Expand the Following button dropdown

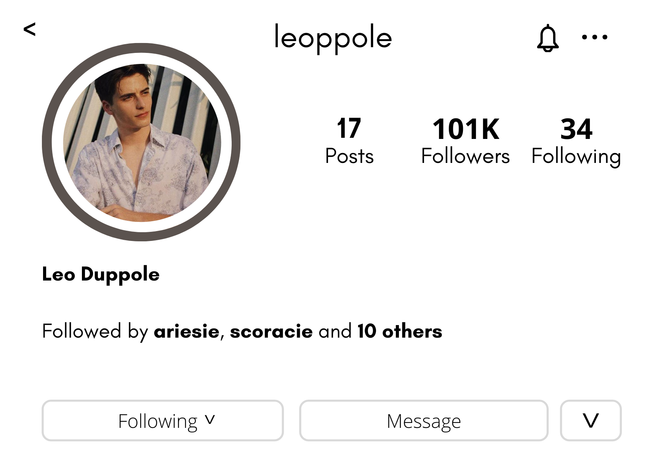[162, 421]
